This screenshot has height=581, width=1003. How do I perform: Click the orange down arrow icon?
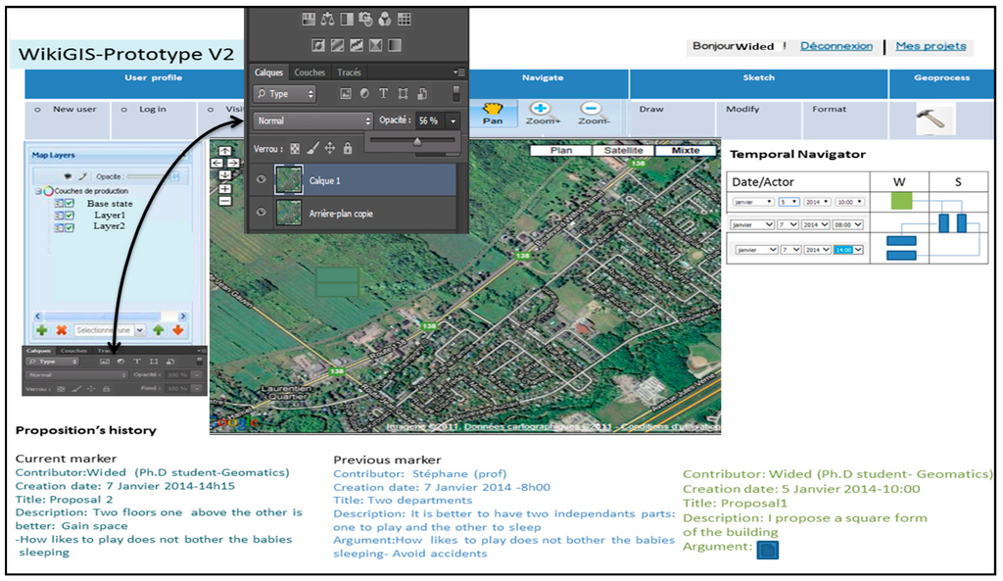(178, 331)
